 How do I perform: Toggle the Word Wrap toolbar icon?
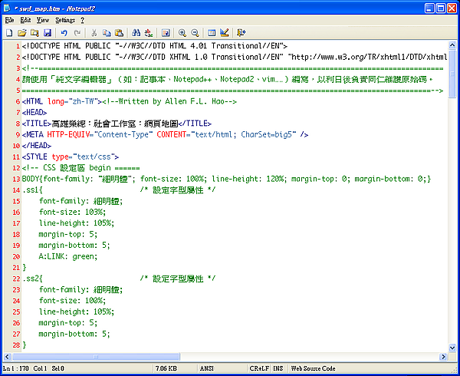pyautogui.click(x=165, y=33)
